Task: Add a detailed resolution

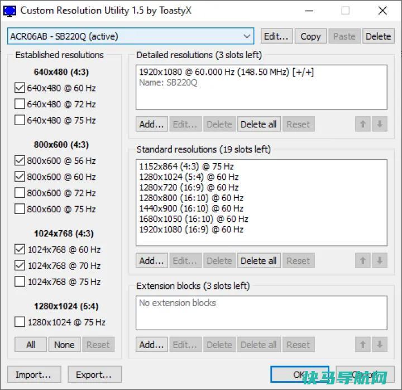Action: pos(151,125)
